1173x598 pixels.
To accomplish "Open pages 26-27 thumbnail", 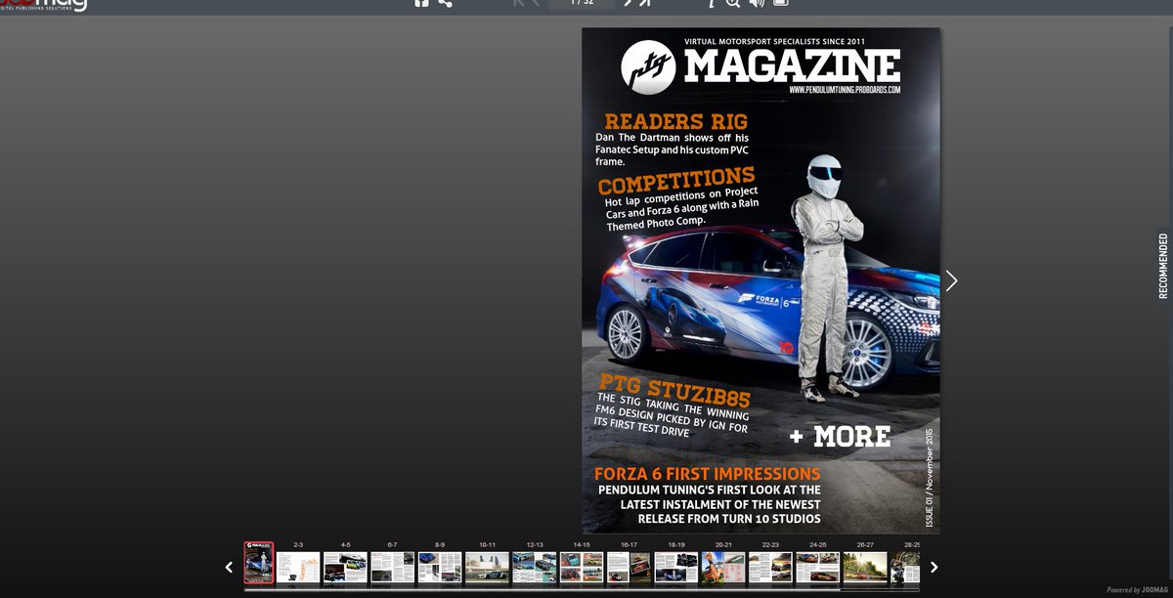I will [x=865, y=568].
